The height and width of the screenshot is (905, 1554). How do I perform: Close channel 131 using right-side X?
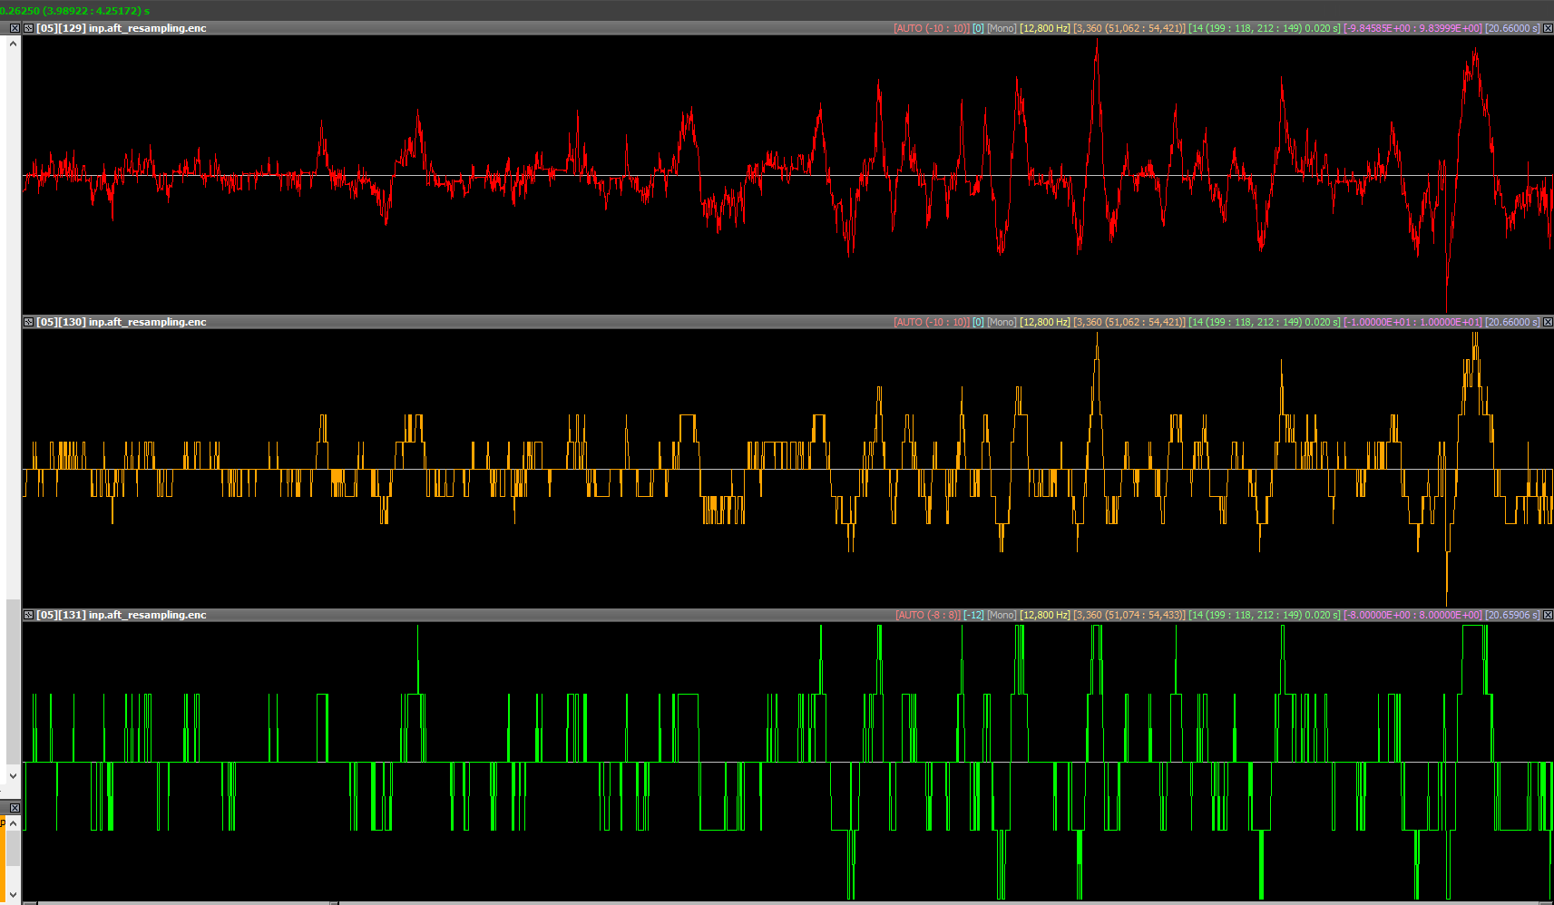click(x=1548, y=615)
